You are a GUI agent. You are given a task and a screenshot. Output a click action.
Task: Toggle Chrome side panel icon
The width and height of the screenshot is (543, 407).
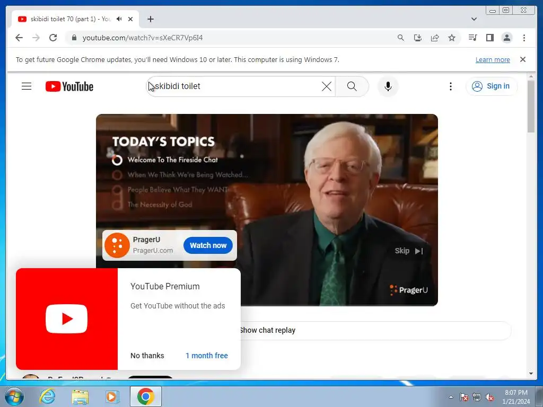tap(489, 38)
